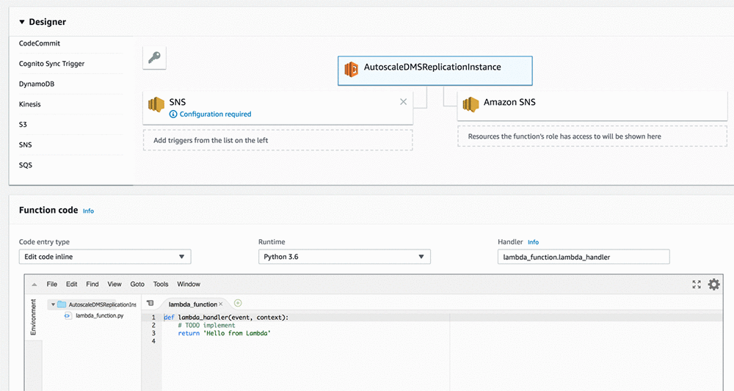Add SNS trigger from left list

pyautogui.click(x=25, y=145)
